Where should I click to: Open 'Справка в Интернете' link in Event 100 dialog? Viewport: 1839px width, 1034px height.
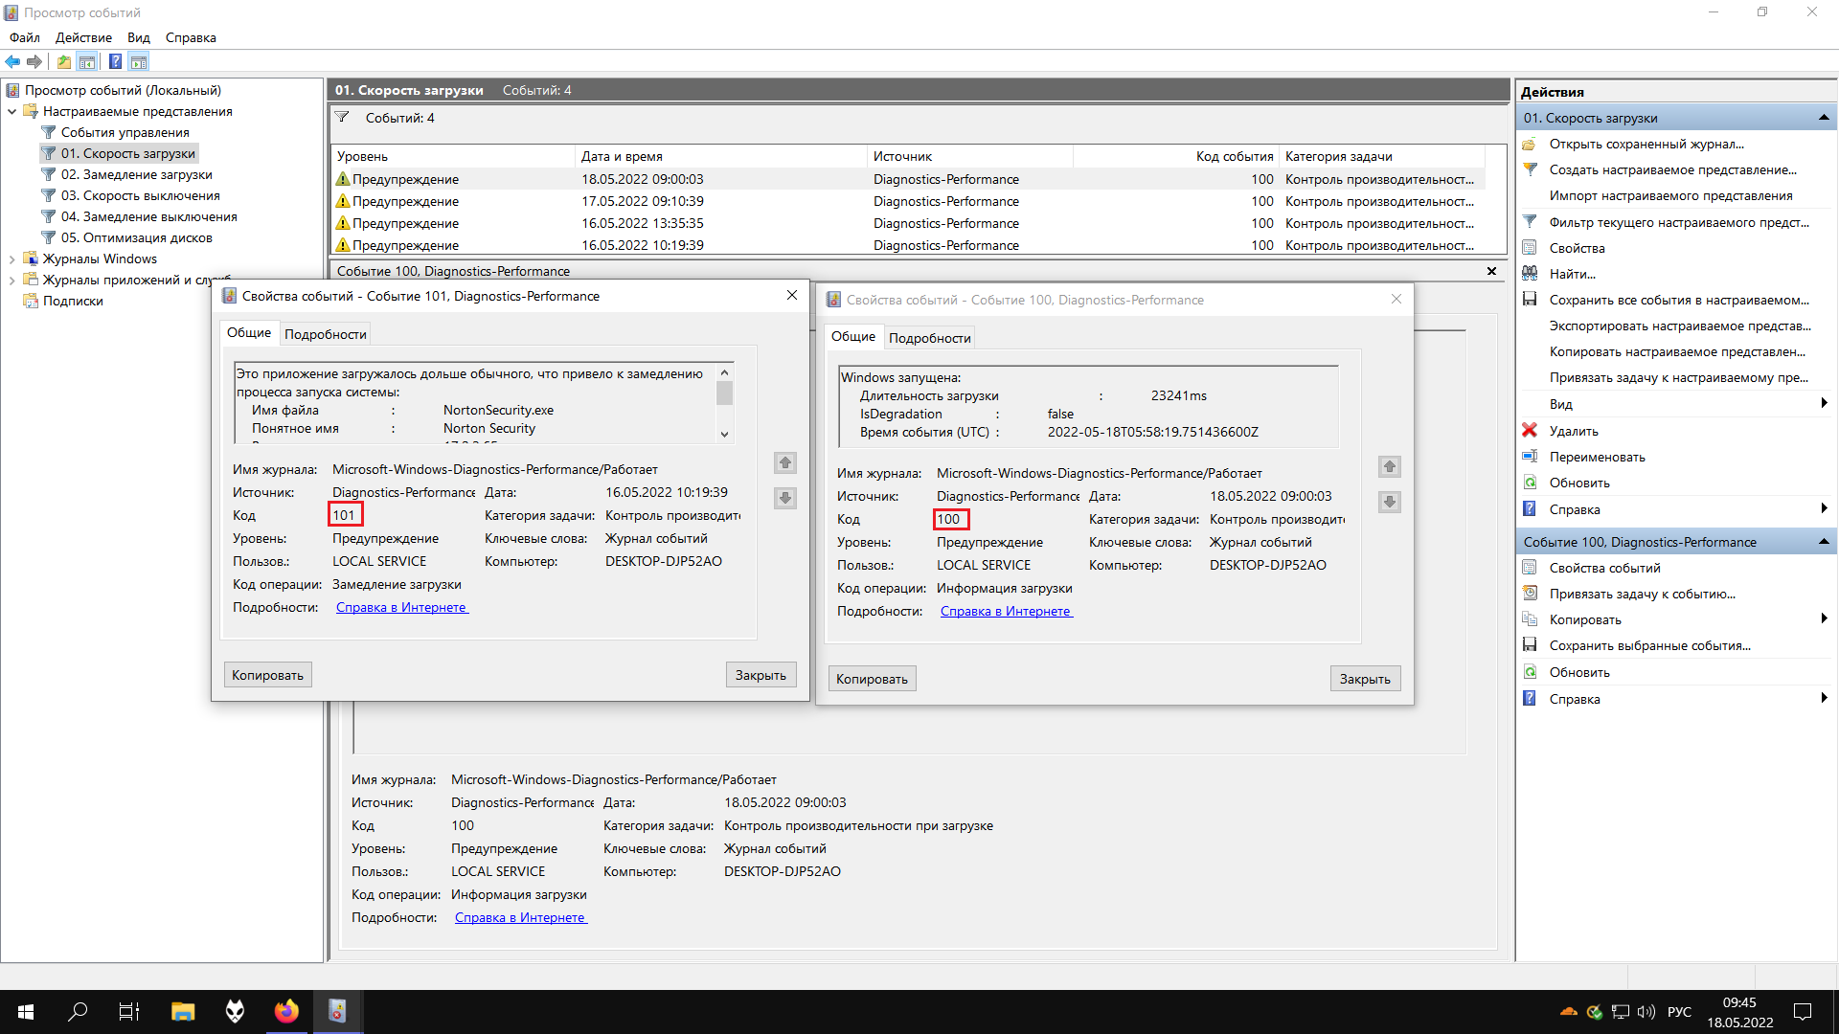point(1007,611)
